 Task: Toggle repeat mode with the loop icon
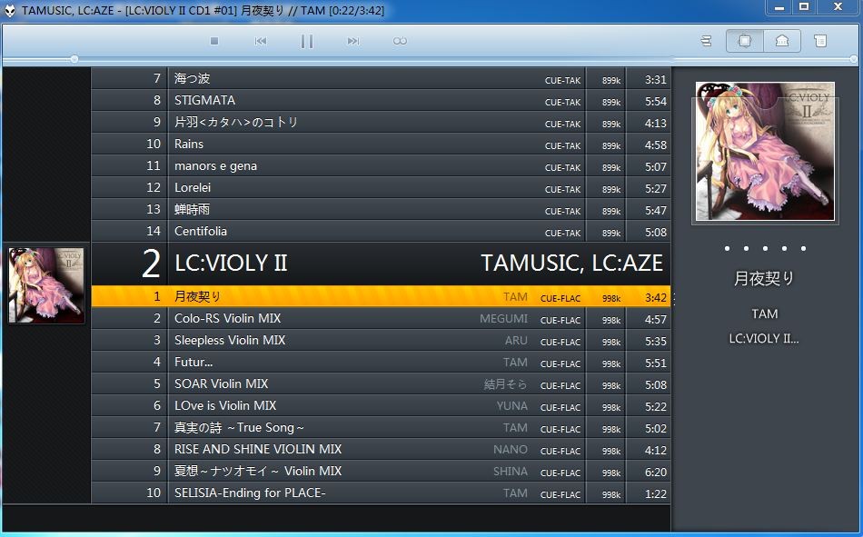[398, 41]
